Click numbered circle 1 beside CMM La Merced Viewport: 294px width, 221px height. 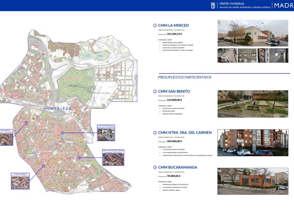tap(155, 25)
